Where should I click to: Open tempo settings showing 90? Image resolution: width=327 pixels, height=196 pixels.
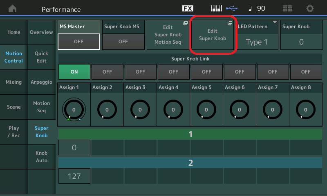pos(256,9)
